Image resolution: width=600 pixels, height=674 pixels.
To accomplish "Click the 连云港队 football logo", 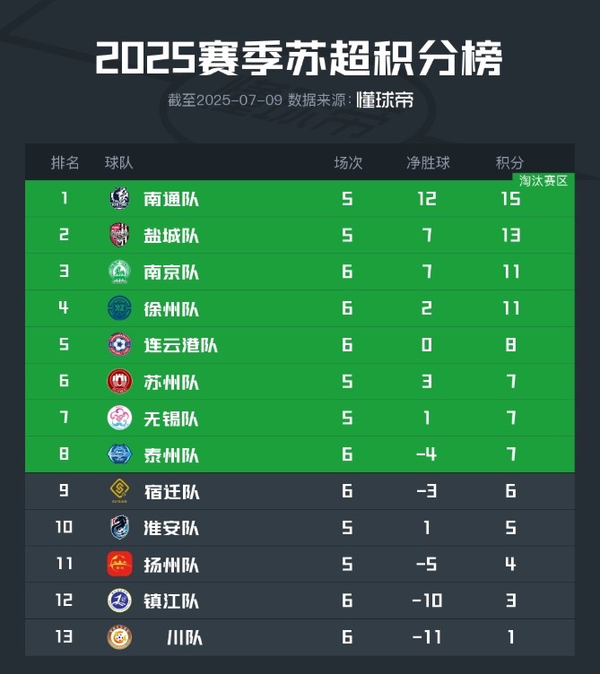I will pyautogui.click(x=119, y=345).
